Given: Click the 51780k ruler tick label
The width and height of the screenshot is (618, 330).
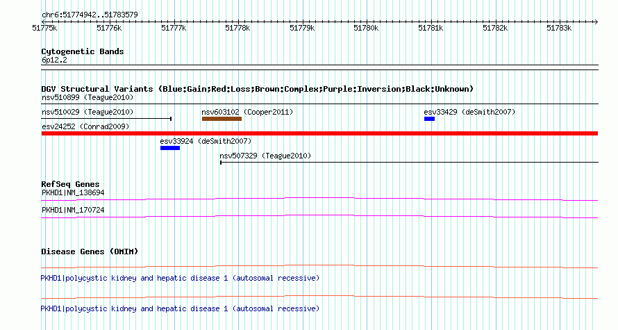Looking at the screenshot, I should click(x=366, y=28).
